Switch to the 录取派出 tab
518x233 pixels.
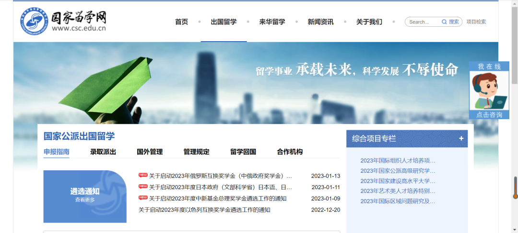click(x=103, y=152)
